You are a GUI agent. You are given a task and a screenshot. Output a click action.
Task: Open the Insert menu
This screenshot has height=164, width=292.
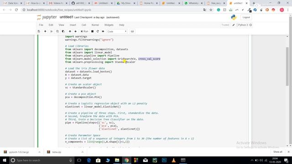[73, 25]
